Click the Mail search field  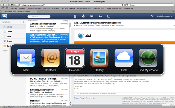[39, 16]
